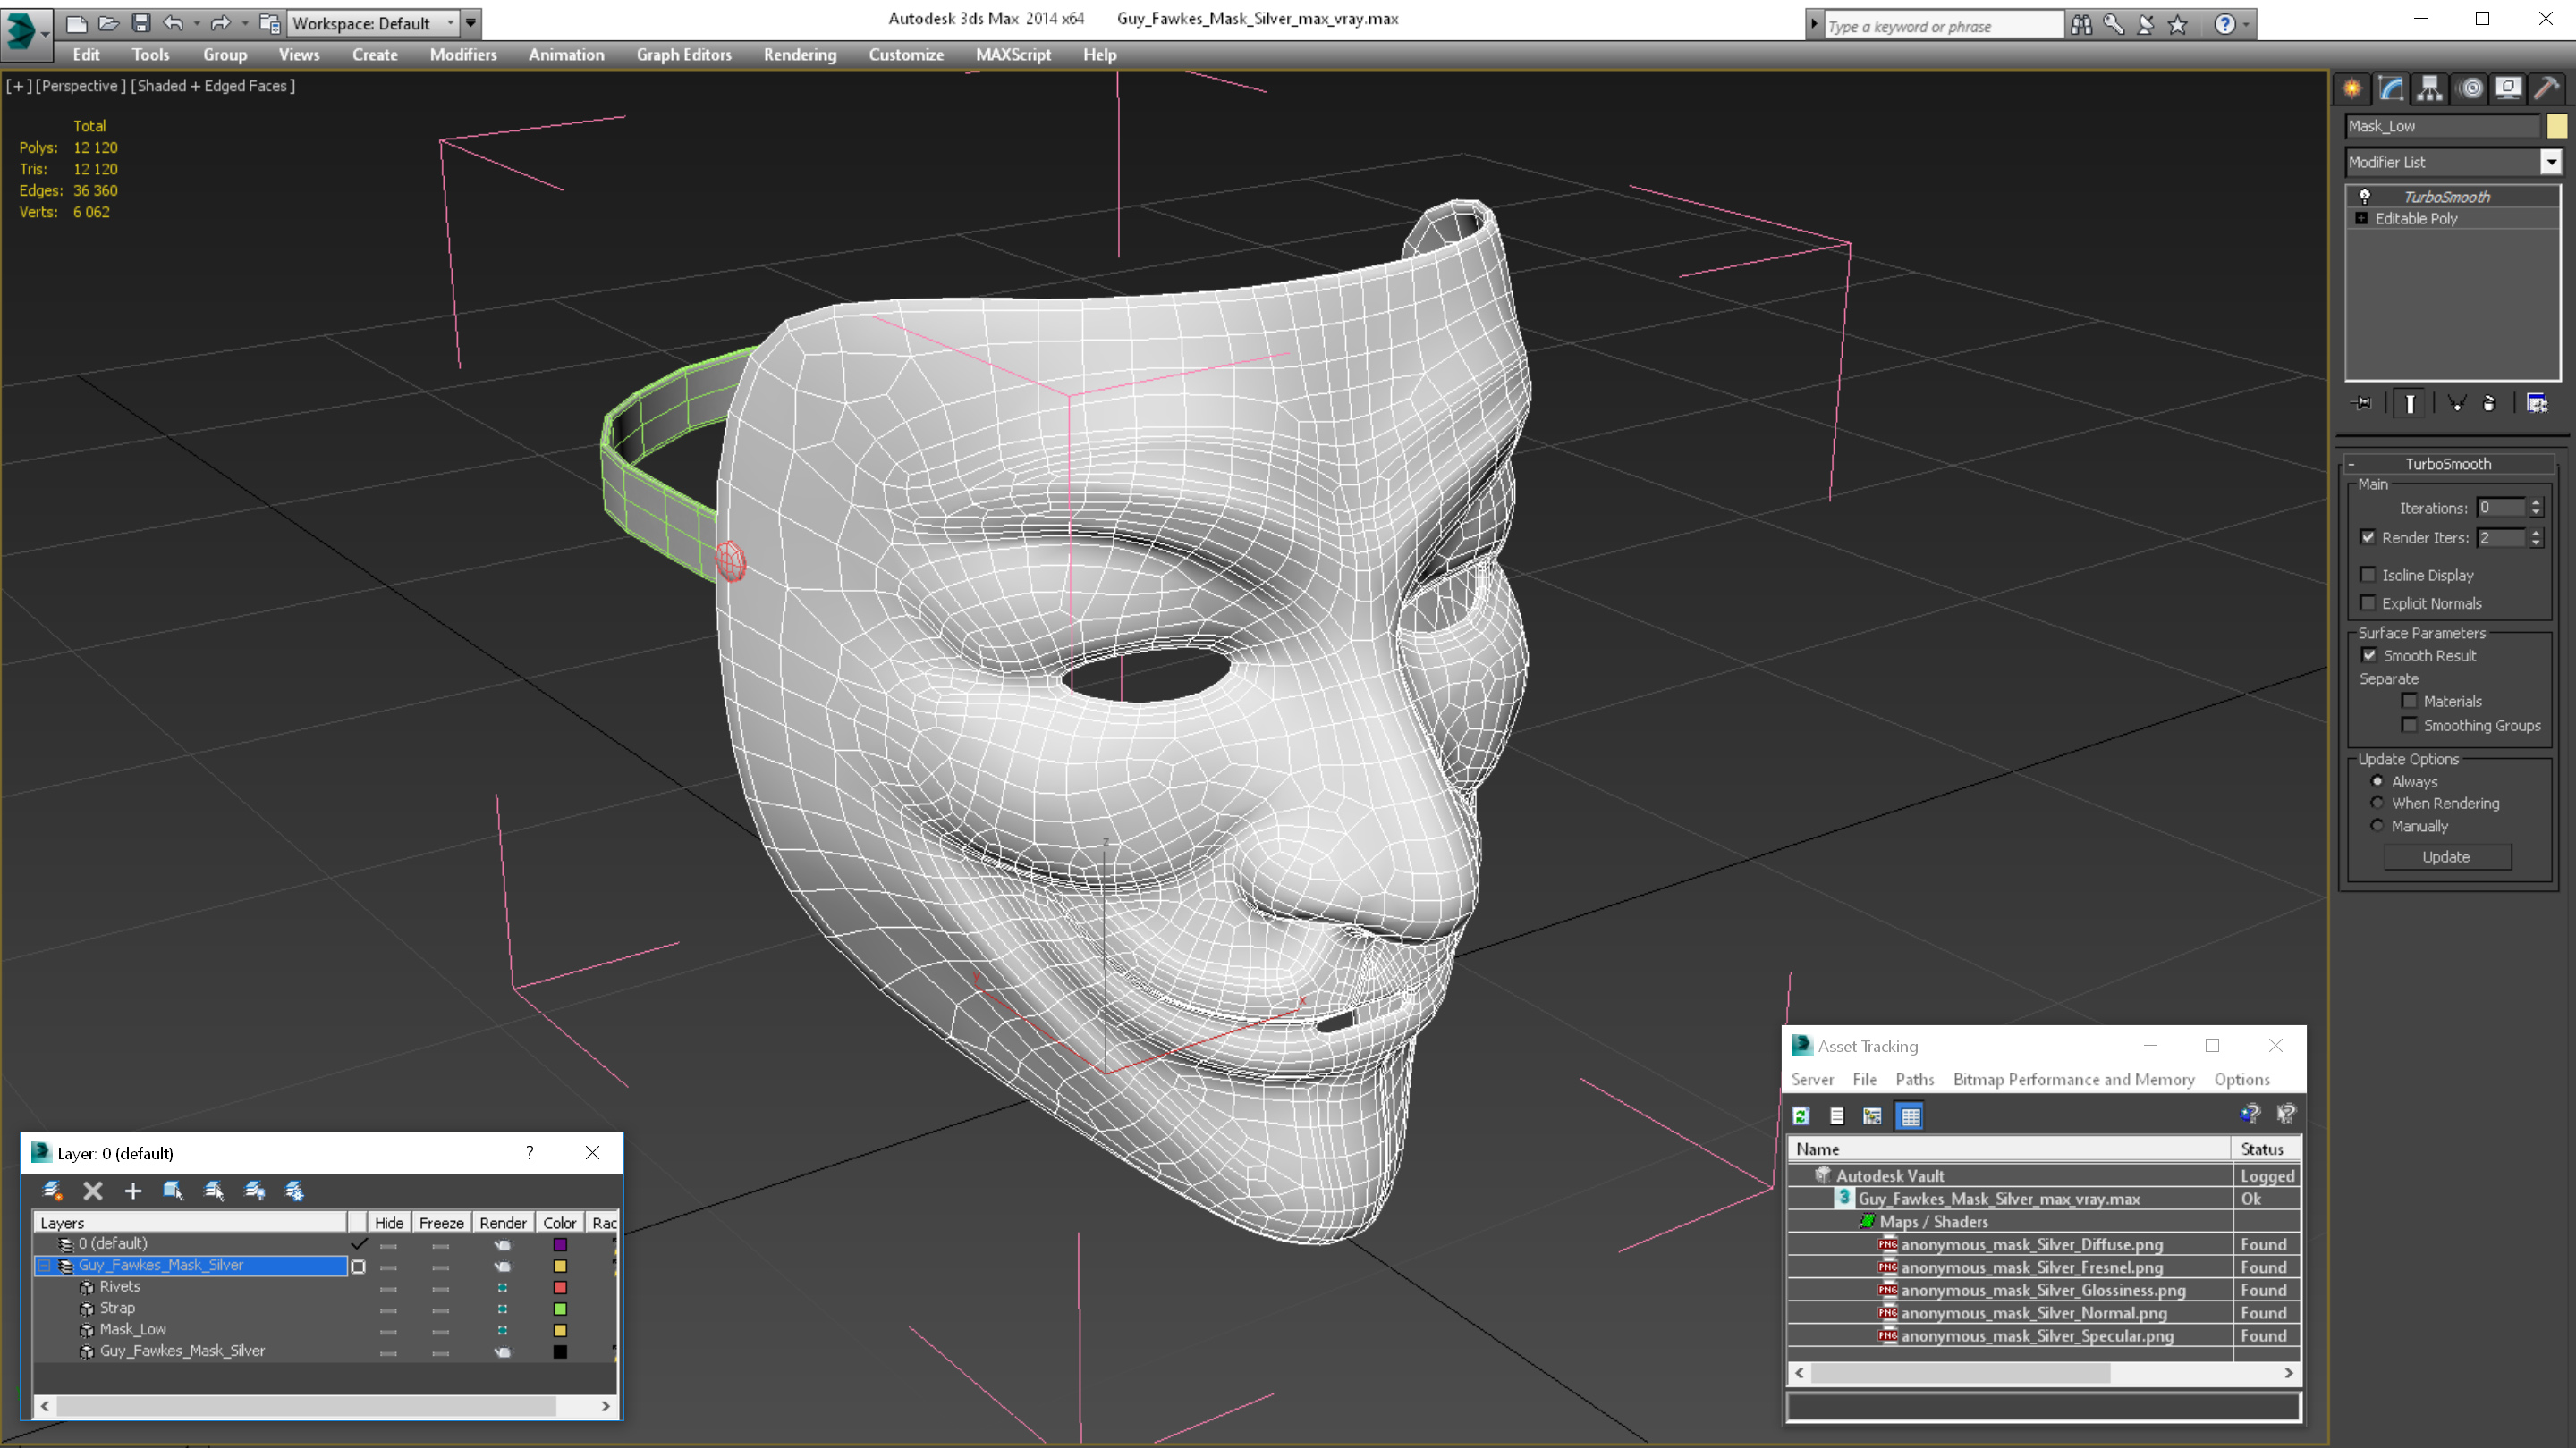Click the Redo arrow icon
Screen dimensions: 2576x1448
pyautogui.click(x=220, y=22)
